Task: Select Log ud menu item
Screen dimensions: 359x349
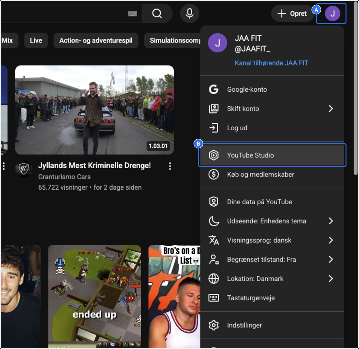Action: 272,128
